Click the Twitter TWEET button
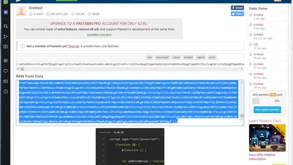Viewport: 293px width, 165px height. coord(237,14)
